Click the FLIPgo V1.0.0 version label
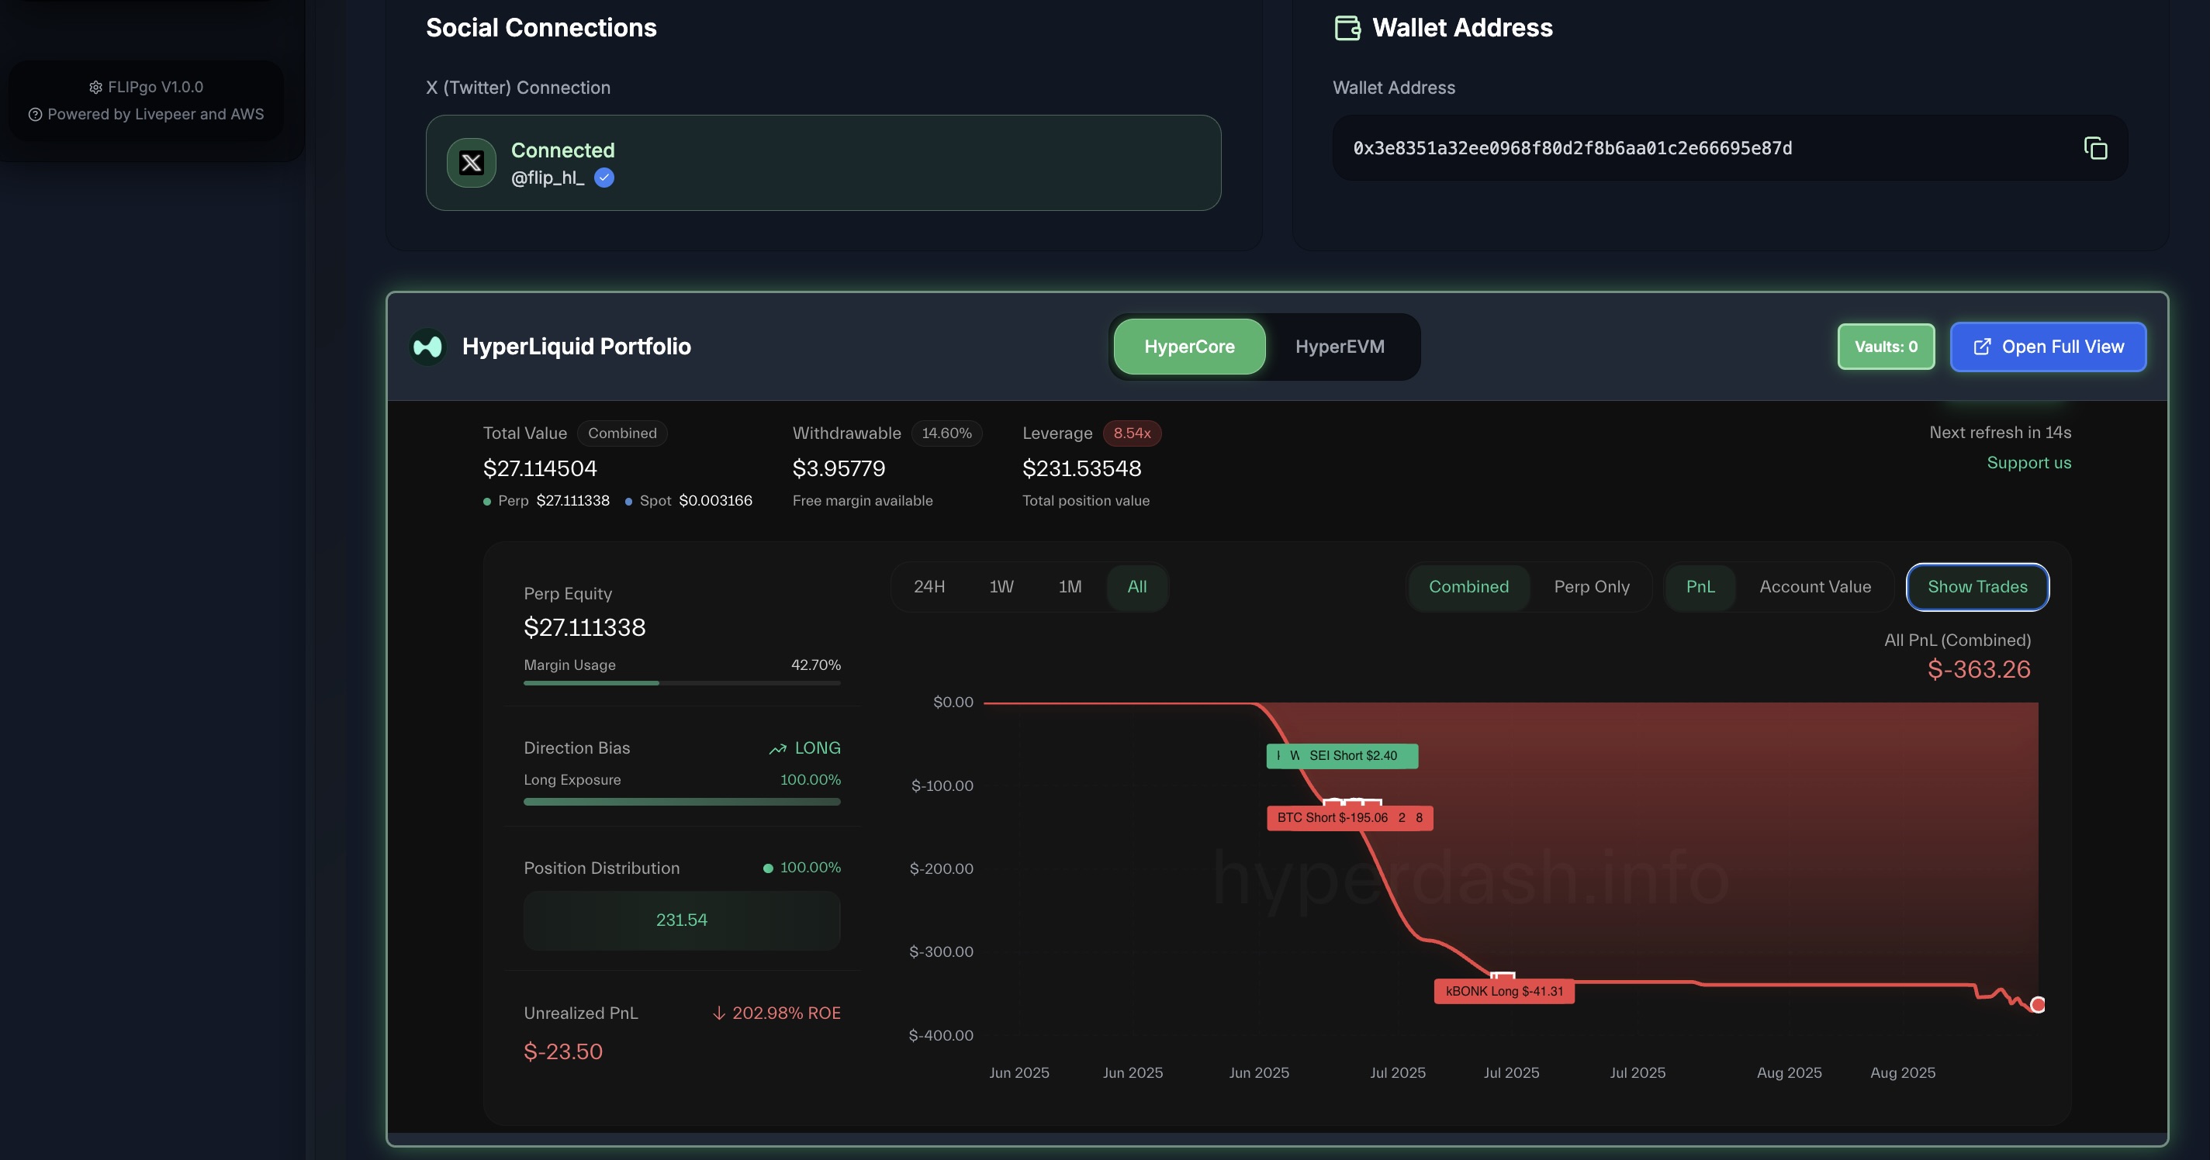 155,88
